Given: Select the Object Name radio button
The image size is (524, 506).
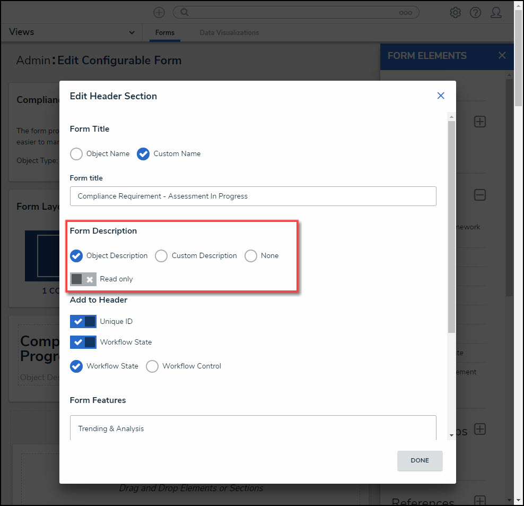Looking at the screenshot, I should point(77,154).
